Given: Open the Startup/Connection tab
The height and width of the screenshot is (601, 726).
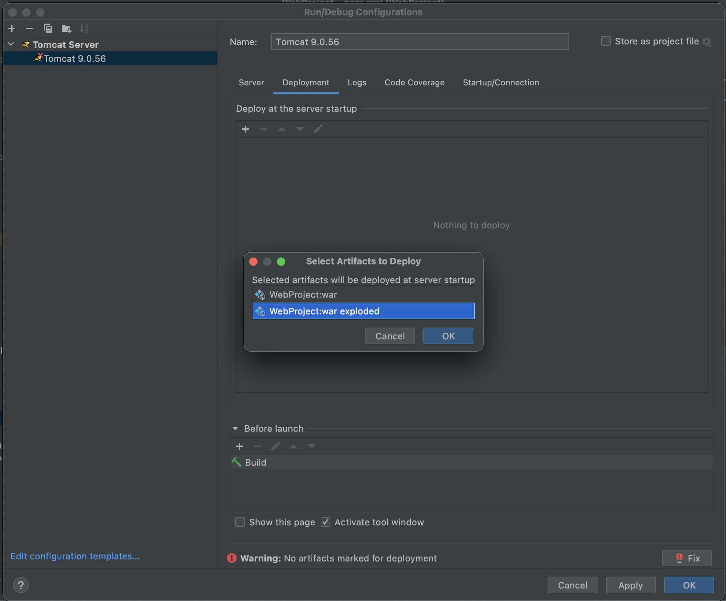Looking at the screenshot, I should pos(501,83).
